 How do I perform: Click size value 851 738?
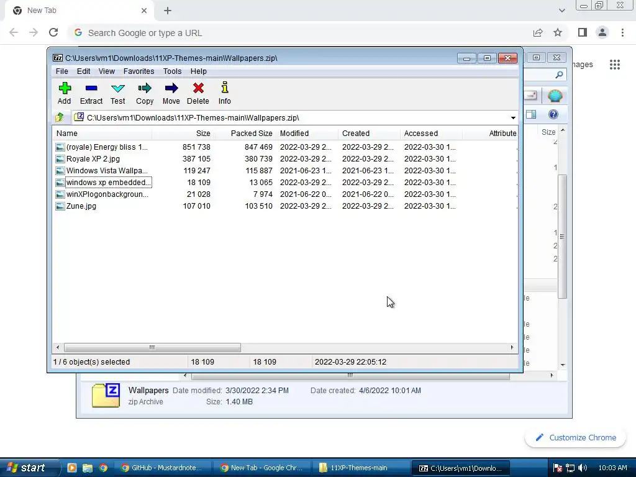coord(196,147)
